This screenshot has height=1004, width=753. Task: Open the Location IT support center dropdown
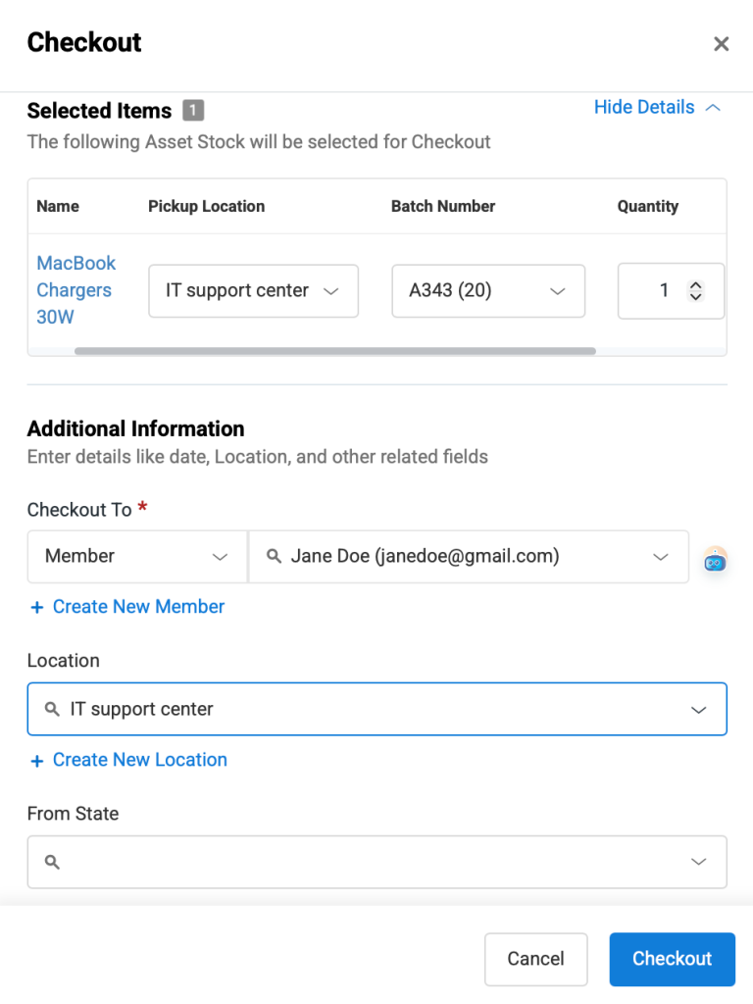tap(377, 709)
